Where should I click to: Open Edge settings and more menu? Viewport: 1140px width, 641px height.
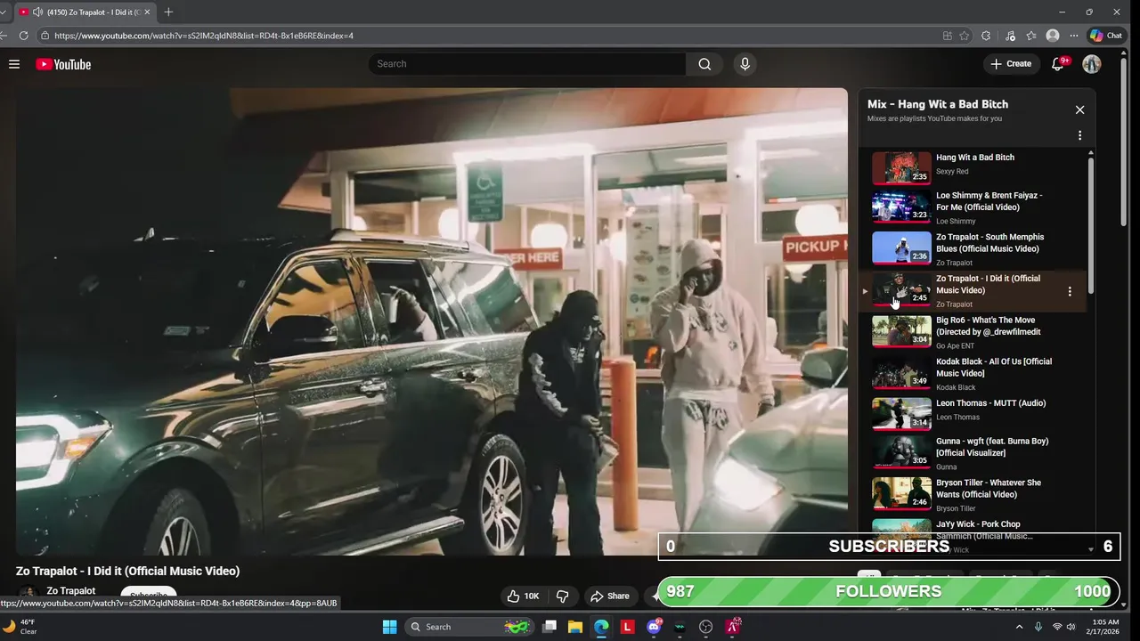click(1074, 36)
